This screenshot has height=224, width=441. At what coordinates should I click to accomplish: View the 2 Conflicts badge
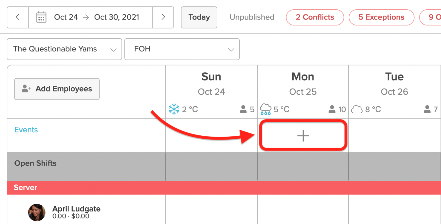click(315, 17)
